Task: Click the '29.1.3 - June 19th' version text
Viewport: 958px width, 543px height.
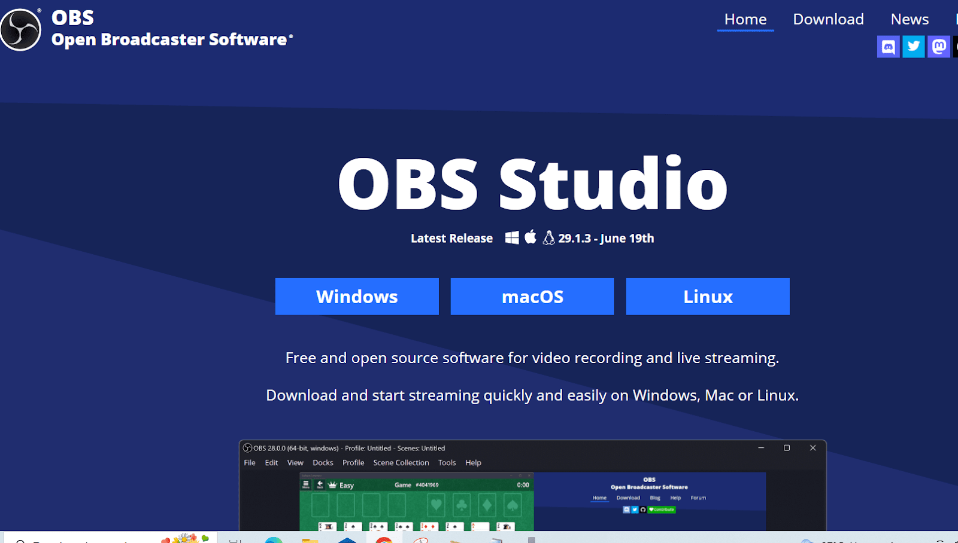Action: click(x=606, y=238)
